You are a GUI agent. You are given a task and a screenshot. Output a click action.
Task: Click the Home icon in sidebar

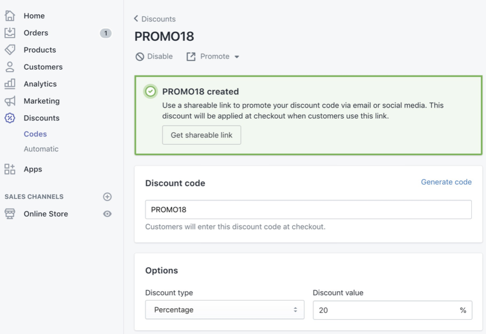pos(9,16)
